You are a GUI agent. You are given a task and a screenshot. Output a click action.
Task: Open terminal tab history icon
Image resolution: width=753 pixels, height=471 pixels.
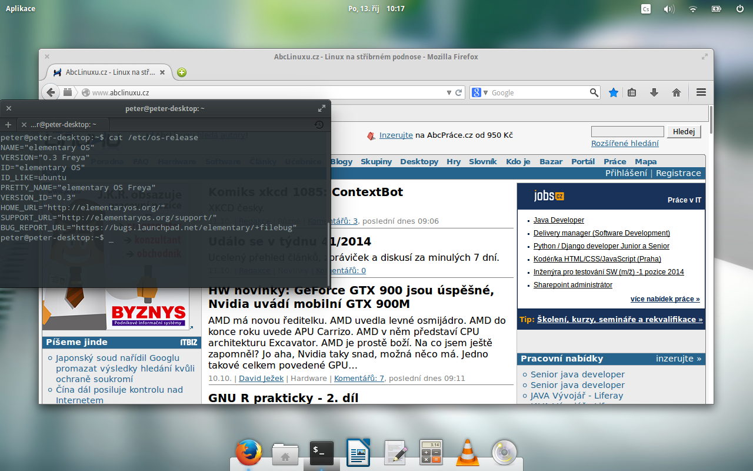click(x=319, y=124)
